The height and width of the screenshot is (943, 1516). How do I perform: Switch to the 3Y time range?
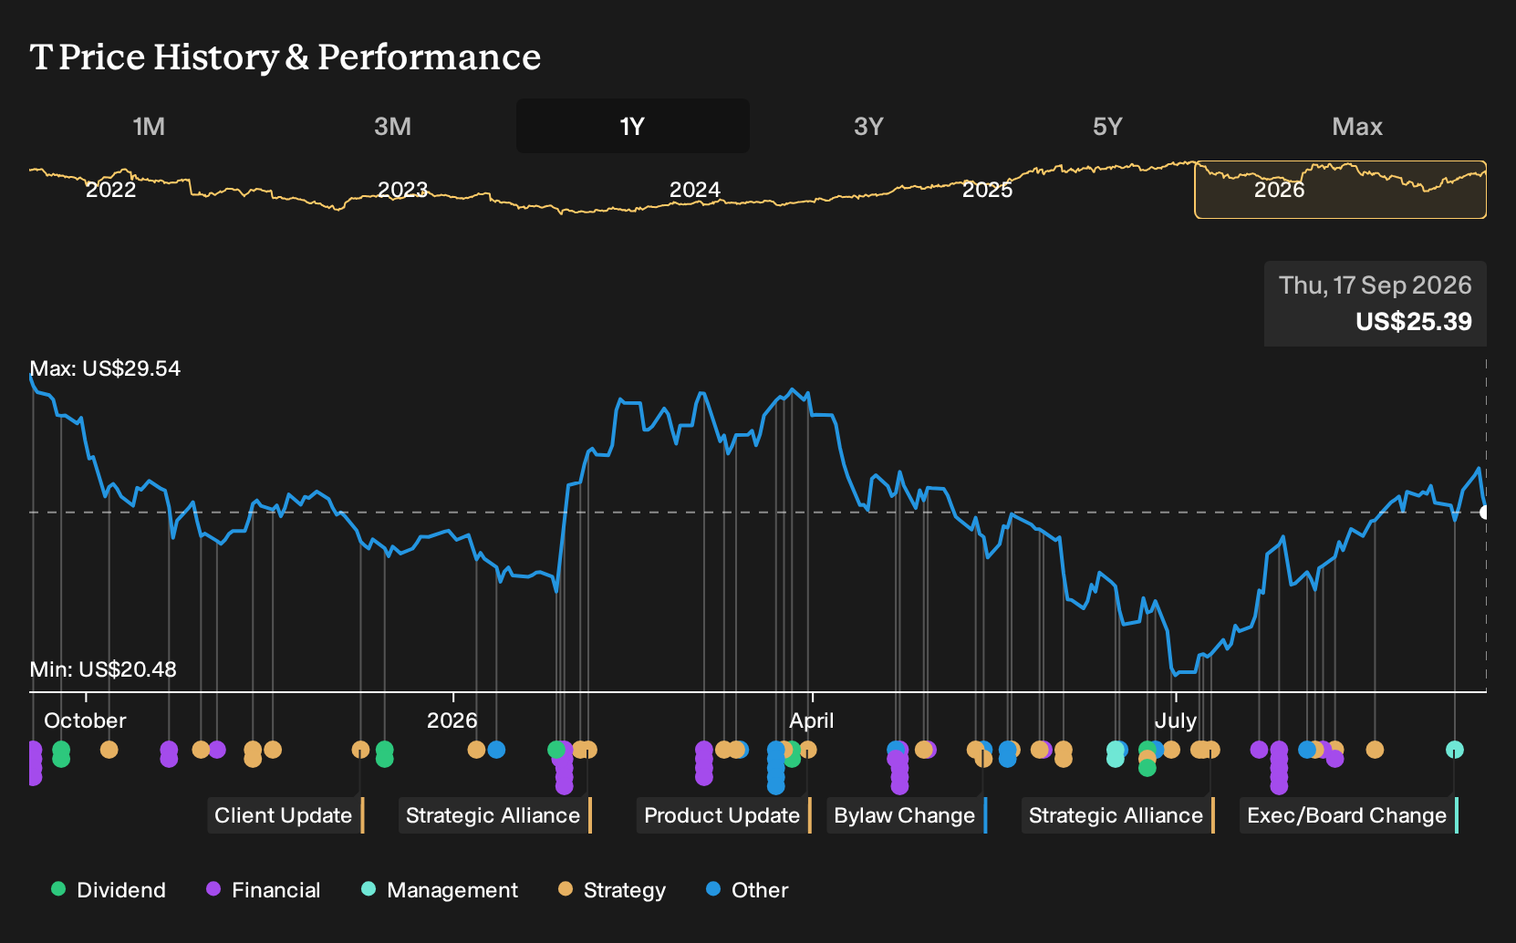868,126
